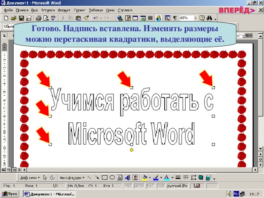This screenshot has height=198, width=264.
Task: Open the Document Map icon
Action: pyautogui.click(x=167, y=18)
